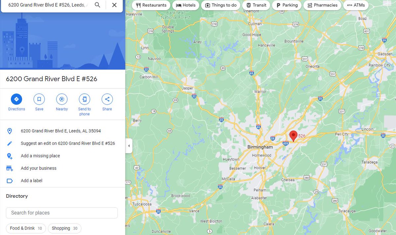
Task: Filter directory by Shopping
Action: (65, 228)
